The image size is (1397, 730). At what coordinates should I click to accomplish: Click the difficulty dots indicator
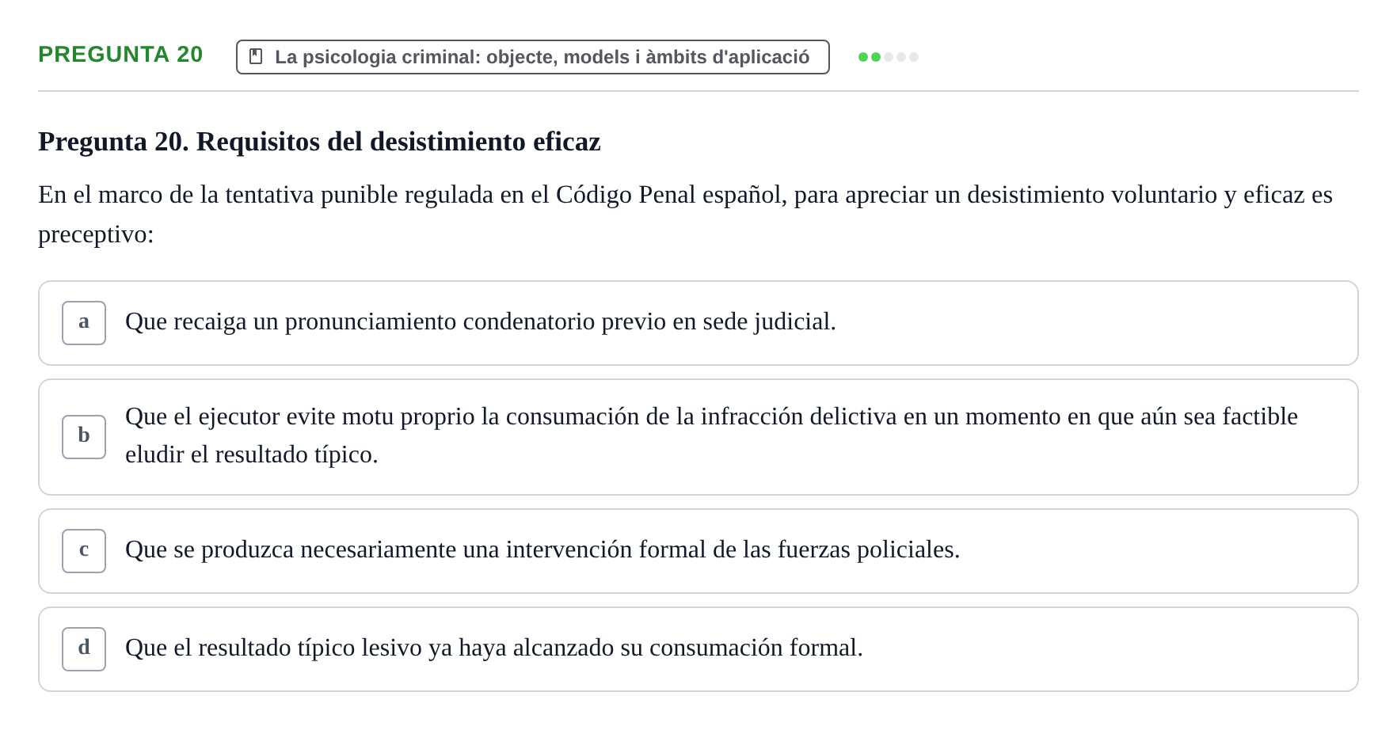tap(888, 57)
